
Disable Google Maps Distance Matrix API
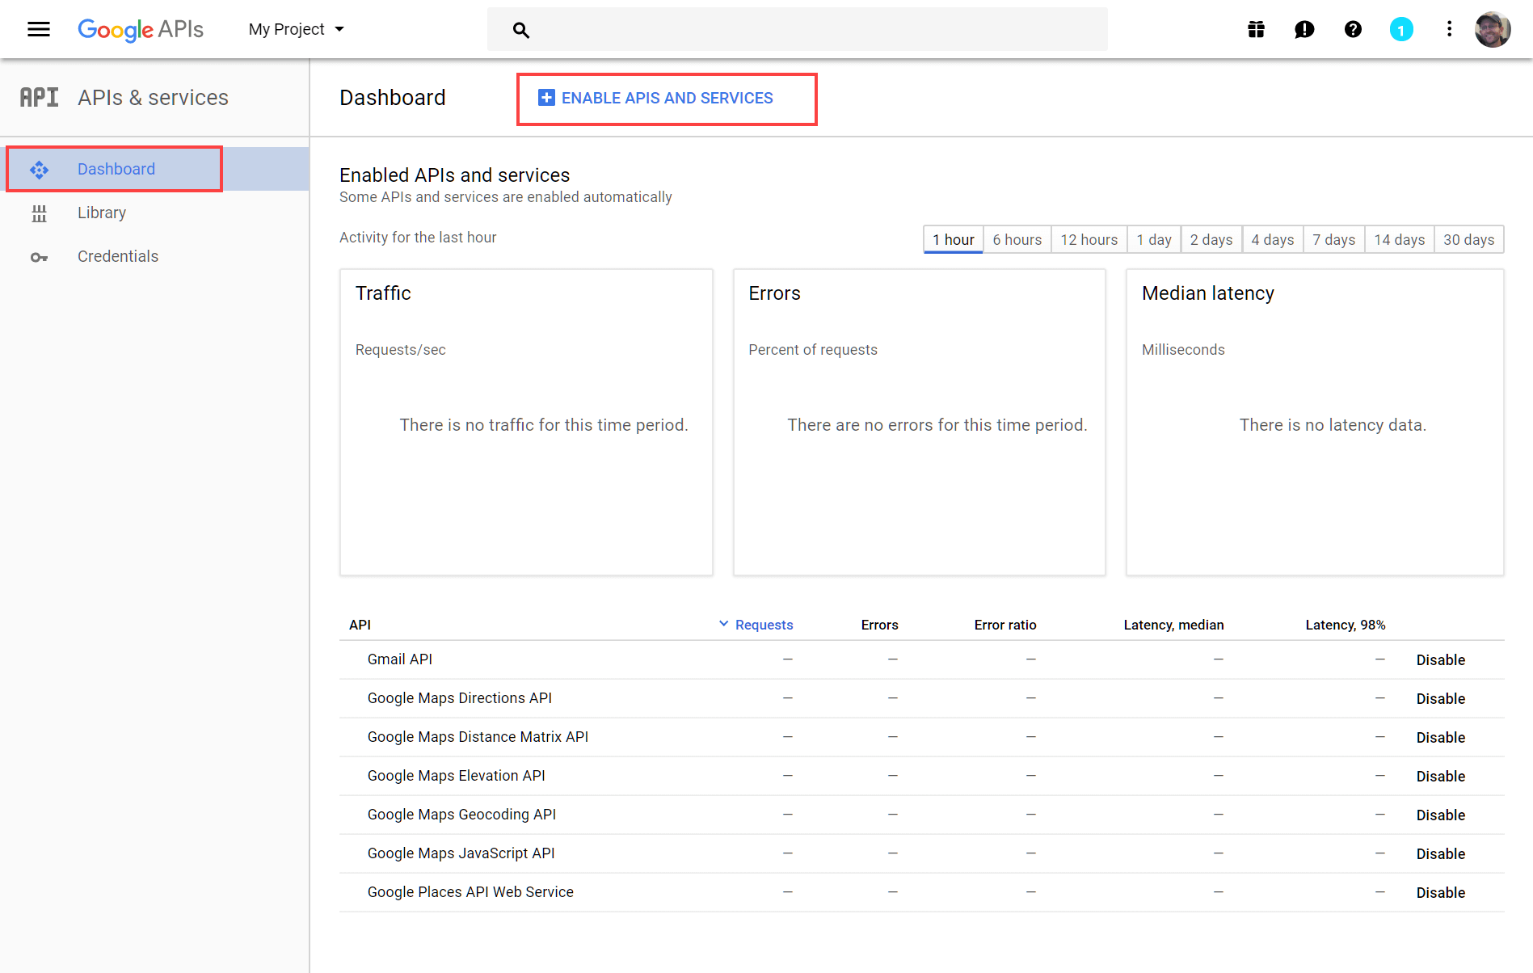pos(1440,738)
